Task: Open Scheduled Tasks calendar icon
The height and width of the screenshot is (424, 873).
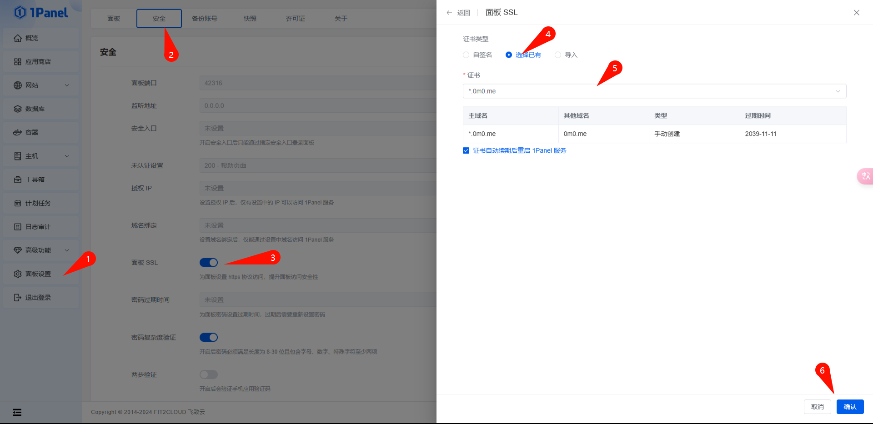Action: tap(18, 204)
